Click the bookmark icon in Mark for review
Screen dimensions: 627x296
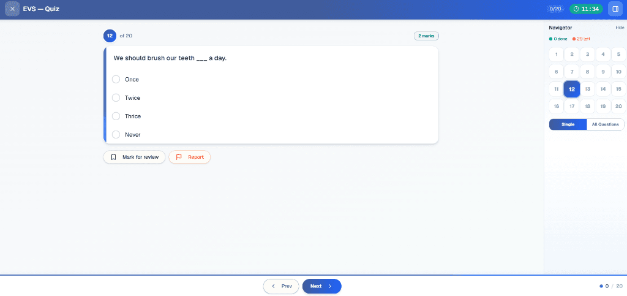coord(113,157)
